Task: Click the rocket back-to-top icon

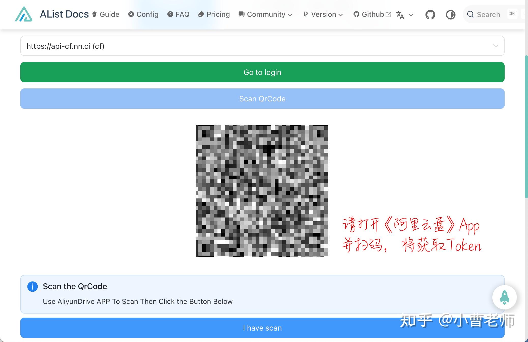Action: (505, 297)
